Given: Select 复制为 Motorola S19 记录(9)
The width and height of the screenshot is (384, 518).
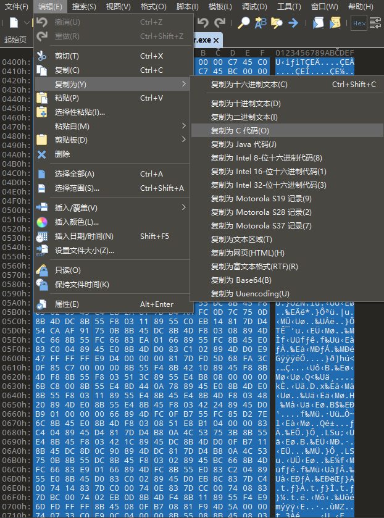Looking at the screenshot, I should [287, 199].
